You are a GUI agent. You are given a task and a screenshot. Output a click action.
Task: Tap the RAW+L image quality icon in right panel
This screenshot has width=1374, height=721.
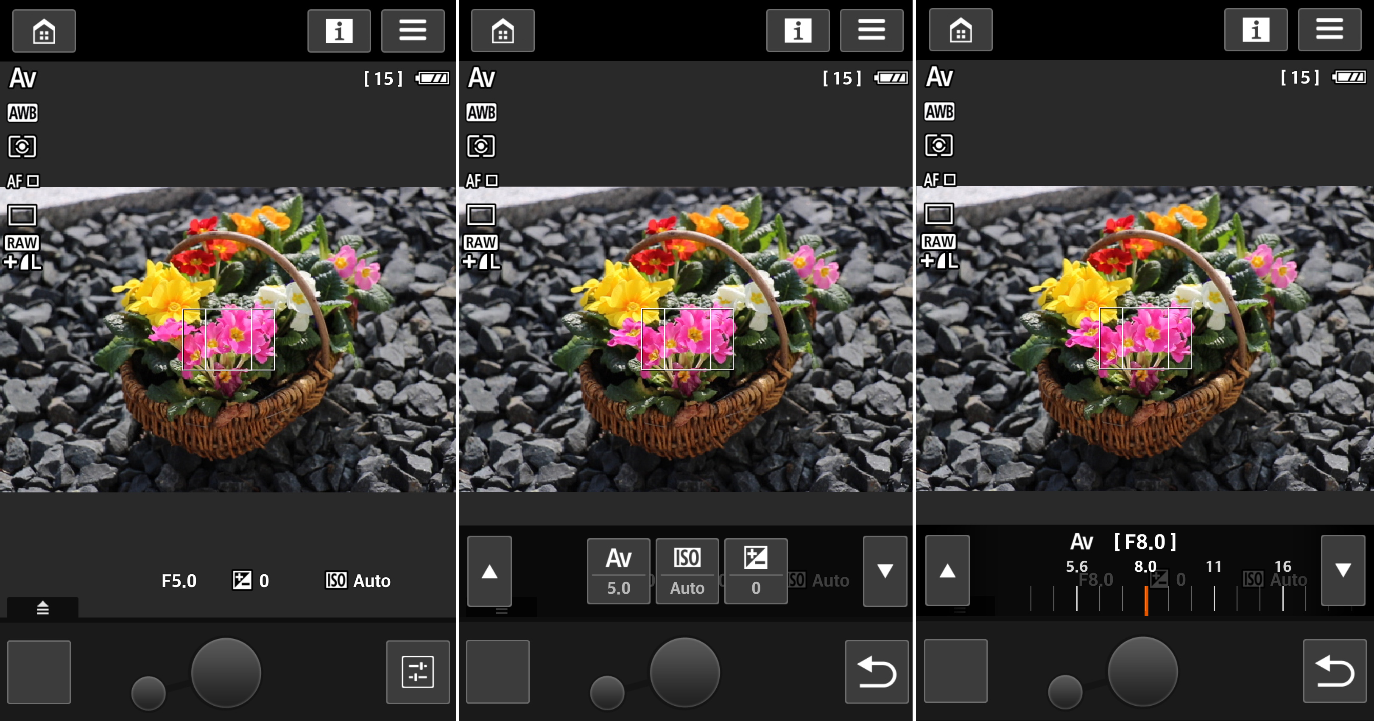click(939, 252)
